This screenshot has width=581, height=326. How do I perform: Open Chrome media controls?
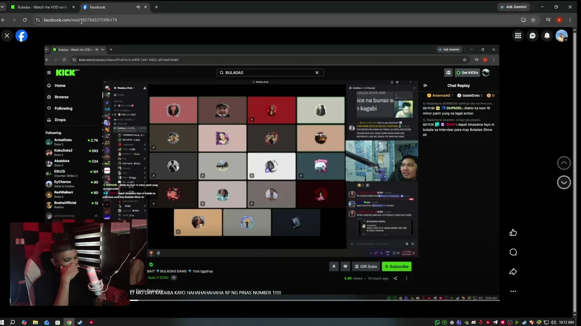pos(548,20)
